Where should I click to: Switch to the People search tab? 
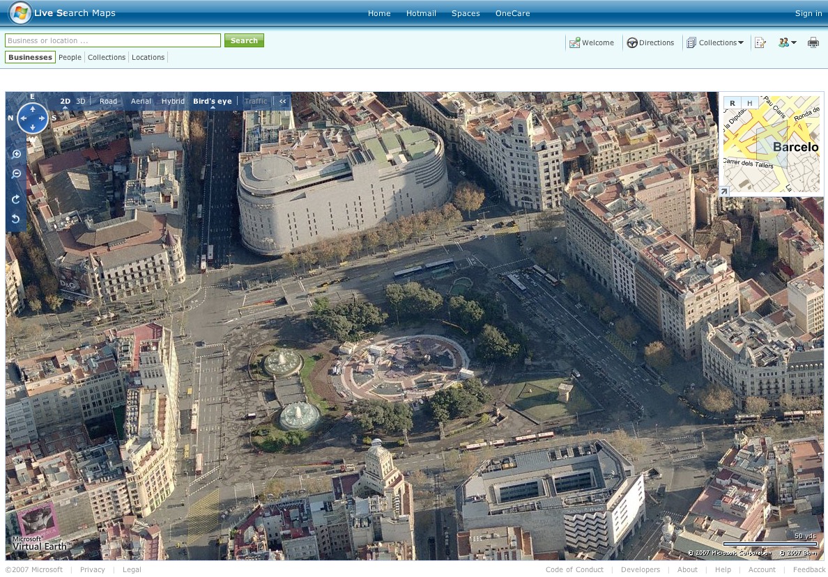point(70,58)
